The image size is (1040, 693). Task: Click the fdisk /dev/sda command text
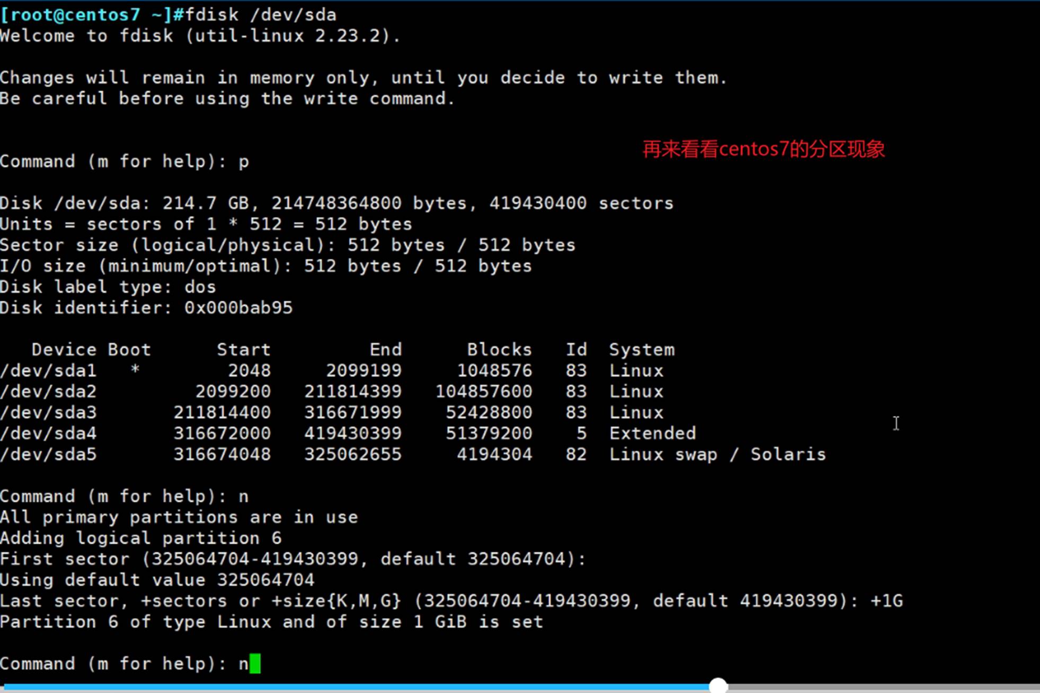coord(261,15)
